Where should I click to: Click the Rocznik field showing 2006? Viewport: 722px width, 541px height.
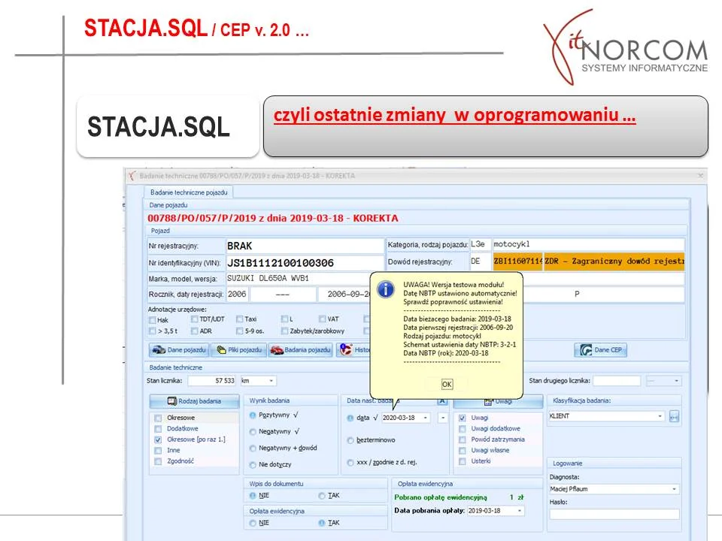point(237,295)
